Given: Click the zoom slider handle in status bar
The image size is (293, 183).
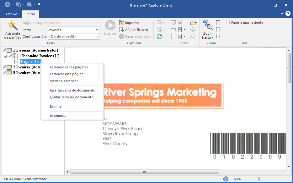Looking at the screenshot, I should coord(259,179).
